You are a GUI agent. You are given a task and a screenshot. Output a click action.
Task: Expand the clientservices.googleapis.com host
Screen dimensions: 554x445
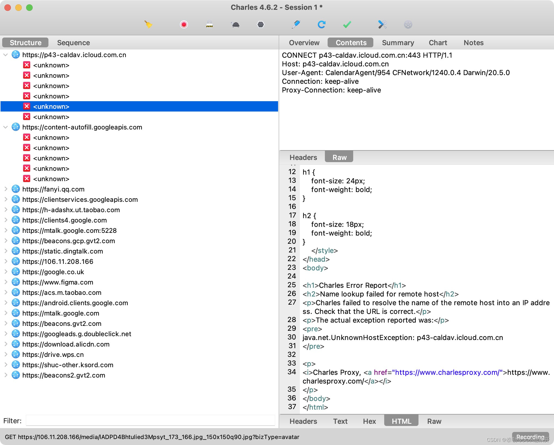tap(5, 200)
